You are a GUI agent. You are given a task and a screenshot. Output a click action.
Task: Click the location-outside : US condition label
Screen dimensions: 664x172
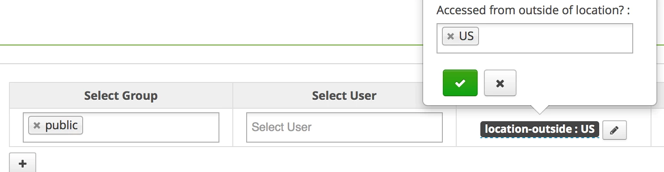[539, 129]
